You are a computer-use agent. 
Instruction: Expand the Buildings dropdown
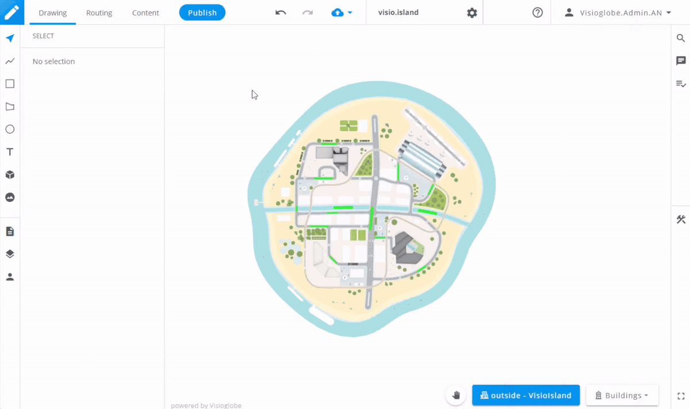622,395
